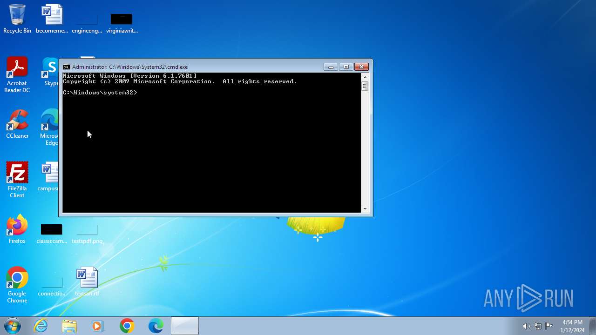Image resolution: width=596 pixels, height=335 pixels.
Task: Click cmd scrollbar up arrow
Action: [365, 77]
